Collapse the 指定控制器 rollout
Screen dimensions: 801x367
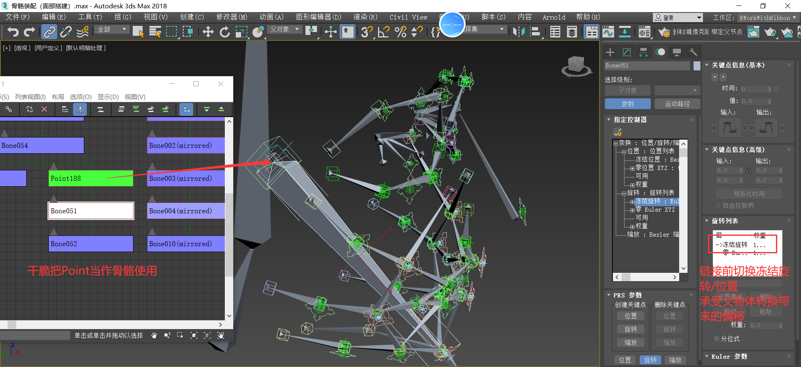(609, 120)
